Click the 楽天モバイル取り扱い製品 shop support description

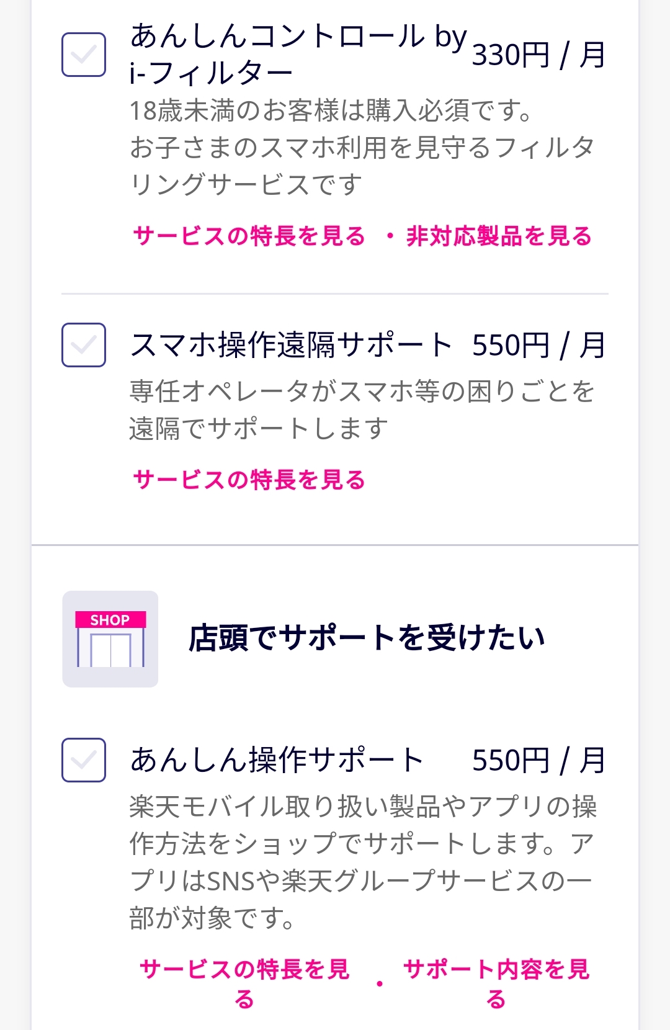point(362,862)
